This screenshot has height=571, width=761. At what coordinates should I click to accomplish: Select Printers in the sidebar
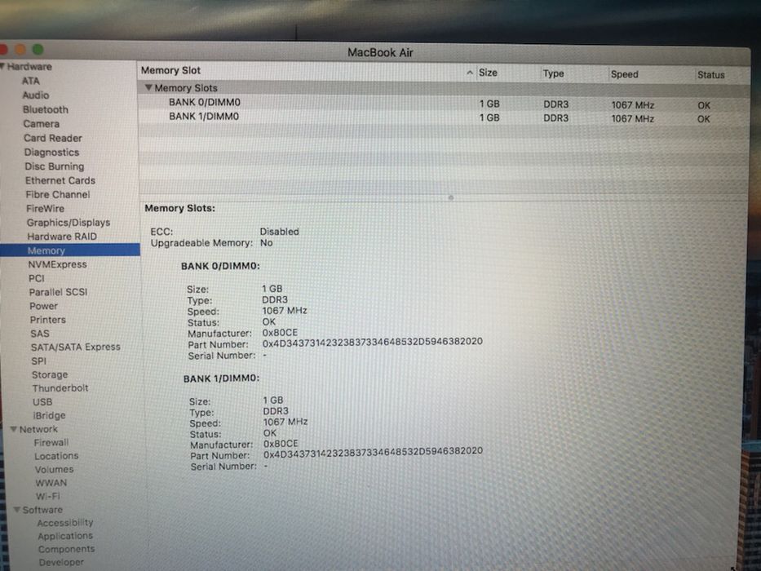(47, 320)
